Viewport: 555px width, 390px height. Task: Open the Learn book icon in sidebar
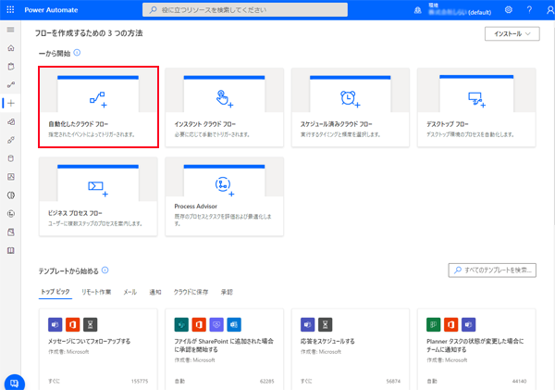(x=11, y=251)
